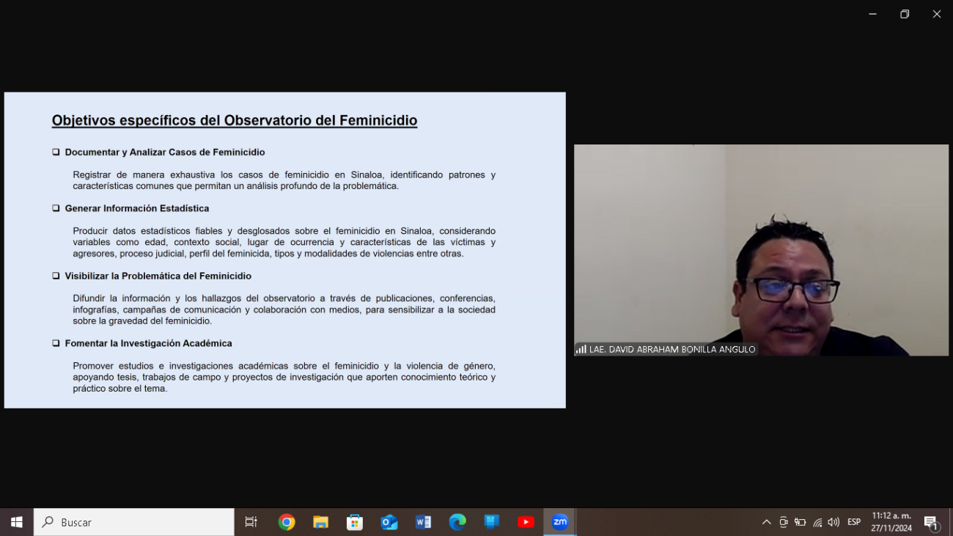The width and height of the screenshot is (953, 536).
Task: Open the clock and calendar flyout
Action: click(891, 522)
